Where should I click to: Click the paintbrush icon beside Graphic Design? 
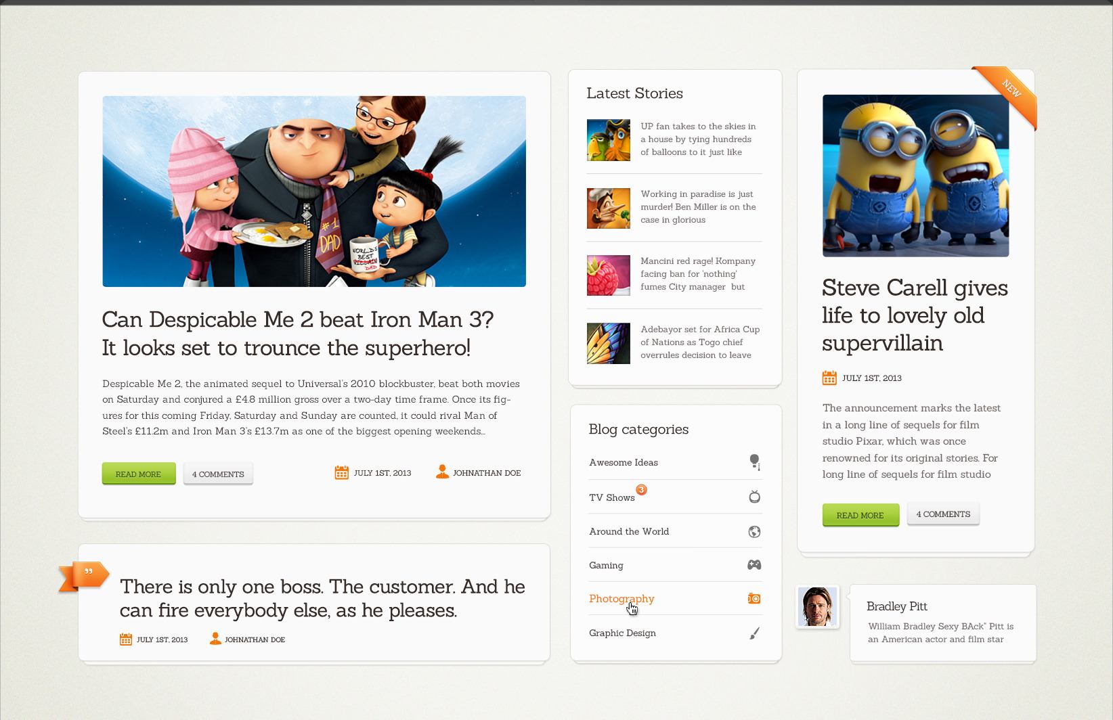pos(754,633)
